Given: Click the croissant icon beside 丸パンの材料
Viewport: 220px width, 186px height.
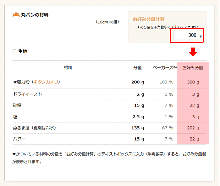Looking at the screenshot, I should 16,15.
